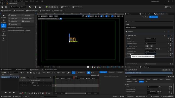Choose the Effector Actor tool

tap(28, 18)
